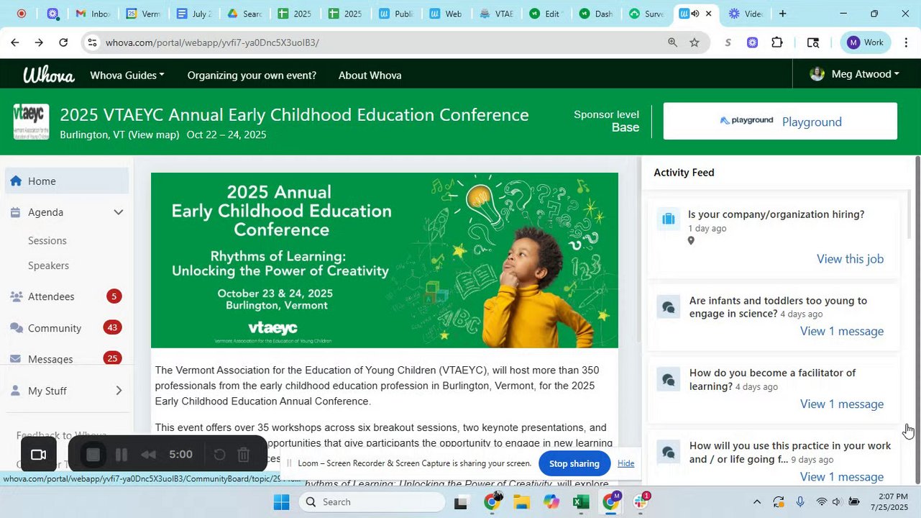Click the Loom rewind button
The width and height of the screenshot is (921, 518).
148,455
